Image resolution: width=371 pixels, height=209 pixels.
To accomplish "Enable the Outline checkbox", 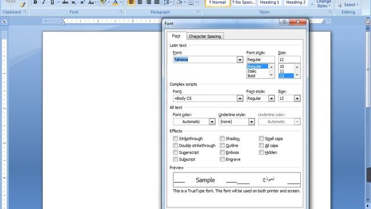I will [222, 145].
